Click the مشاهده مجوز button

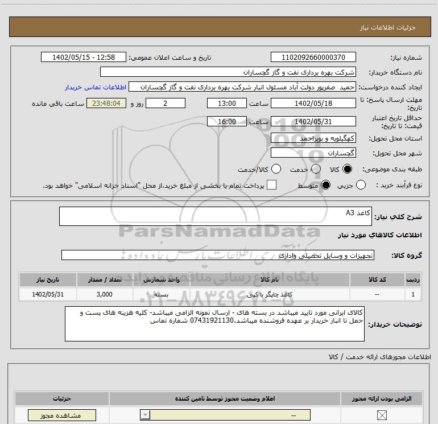click(62, 415)
